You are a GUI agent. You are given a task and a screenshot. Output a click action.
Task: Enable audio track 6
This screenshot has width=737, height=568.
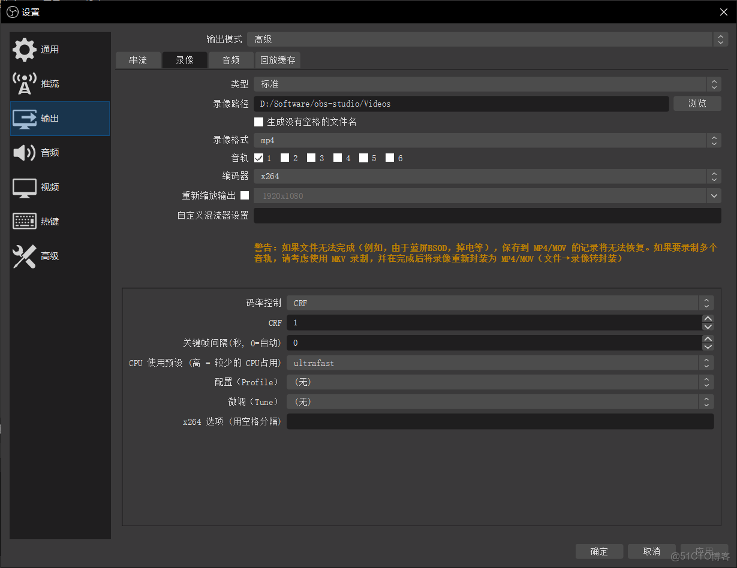click(x=390, y=158)
